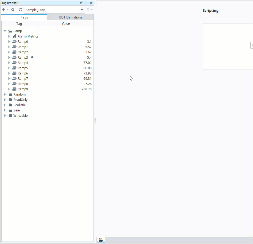
Task: Select the Tags tab
Action: 24,17
